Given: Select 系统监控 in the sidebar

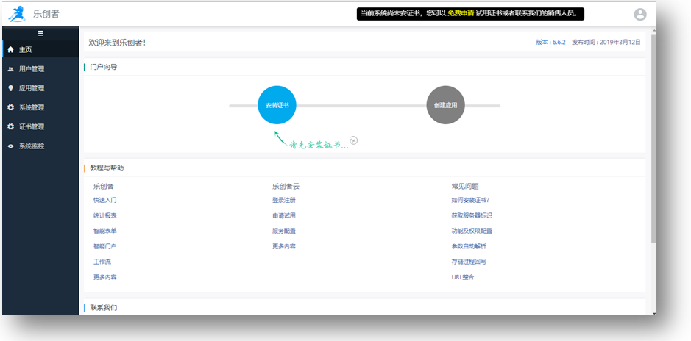Looking at the screenshot, I should click(32, 146).
